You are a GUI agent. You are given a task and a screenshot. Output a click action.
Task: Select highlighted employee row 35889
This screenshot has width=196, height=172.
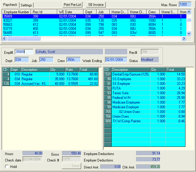pyautogui.click(x=94, y=16)
